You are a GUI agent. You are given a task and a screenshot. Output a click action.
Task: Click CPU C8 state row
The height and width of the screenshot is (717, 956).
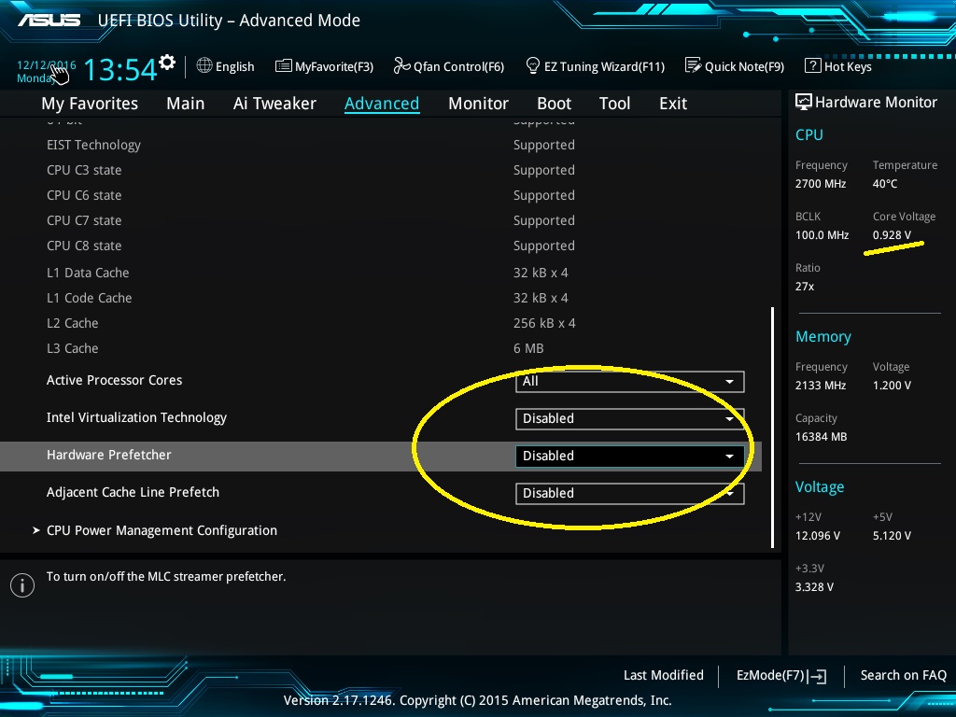click(84, 246)
